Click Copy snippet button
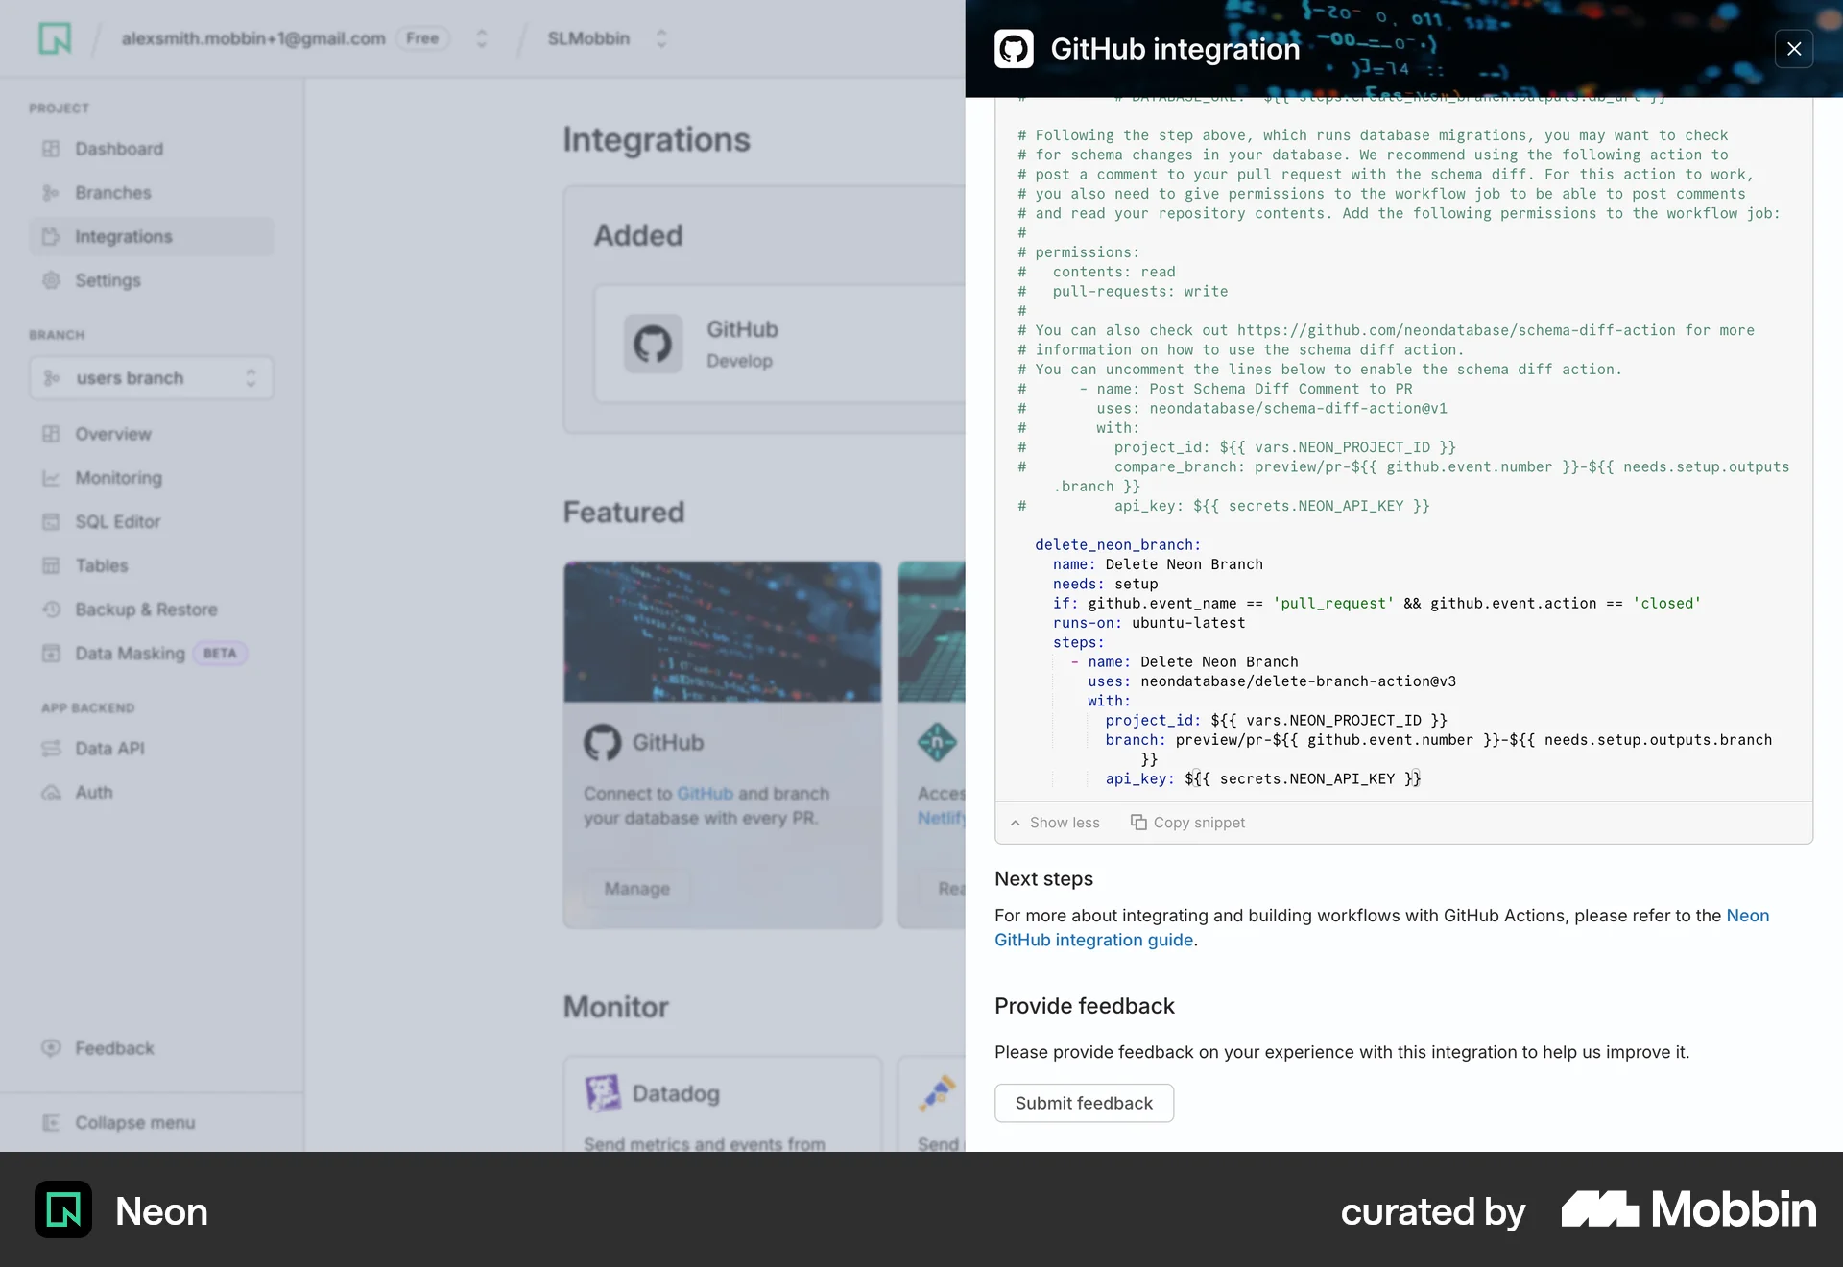The height and width of the screenshot is (1267, 1843). pos(1188,823)
